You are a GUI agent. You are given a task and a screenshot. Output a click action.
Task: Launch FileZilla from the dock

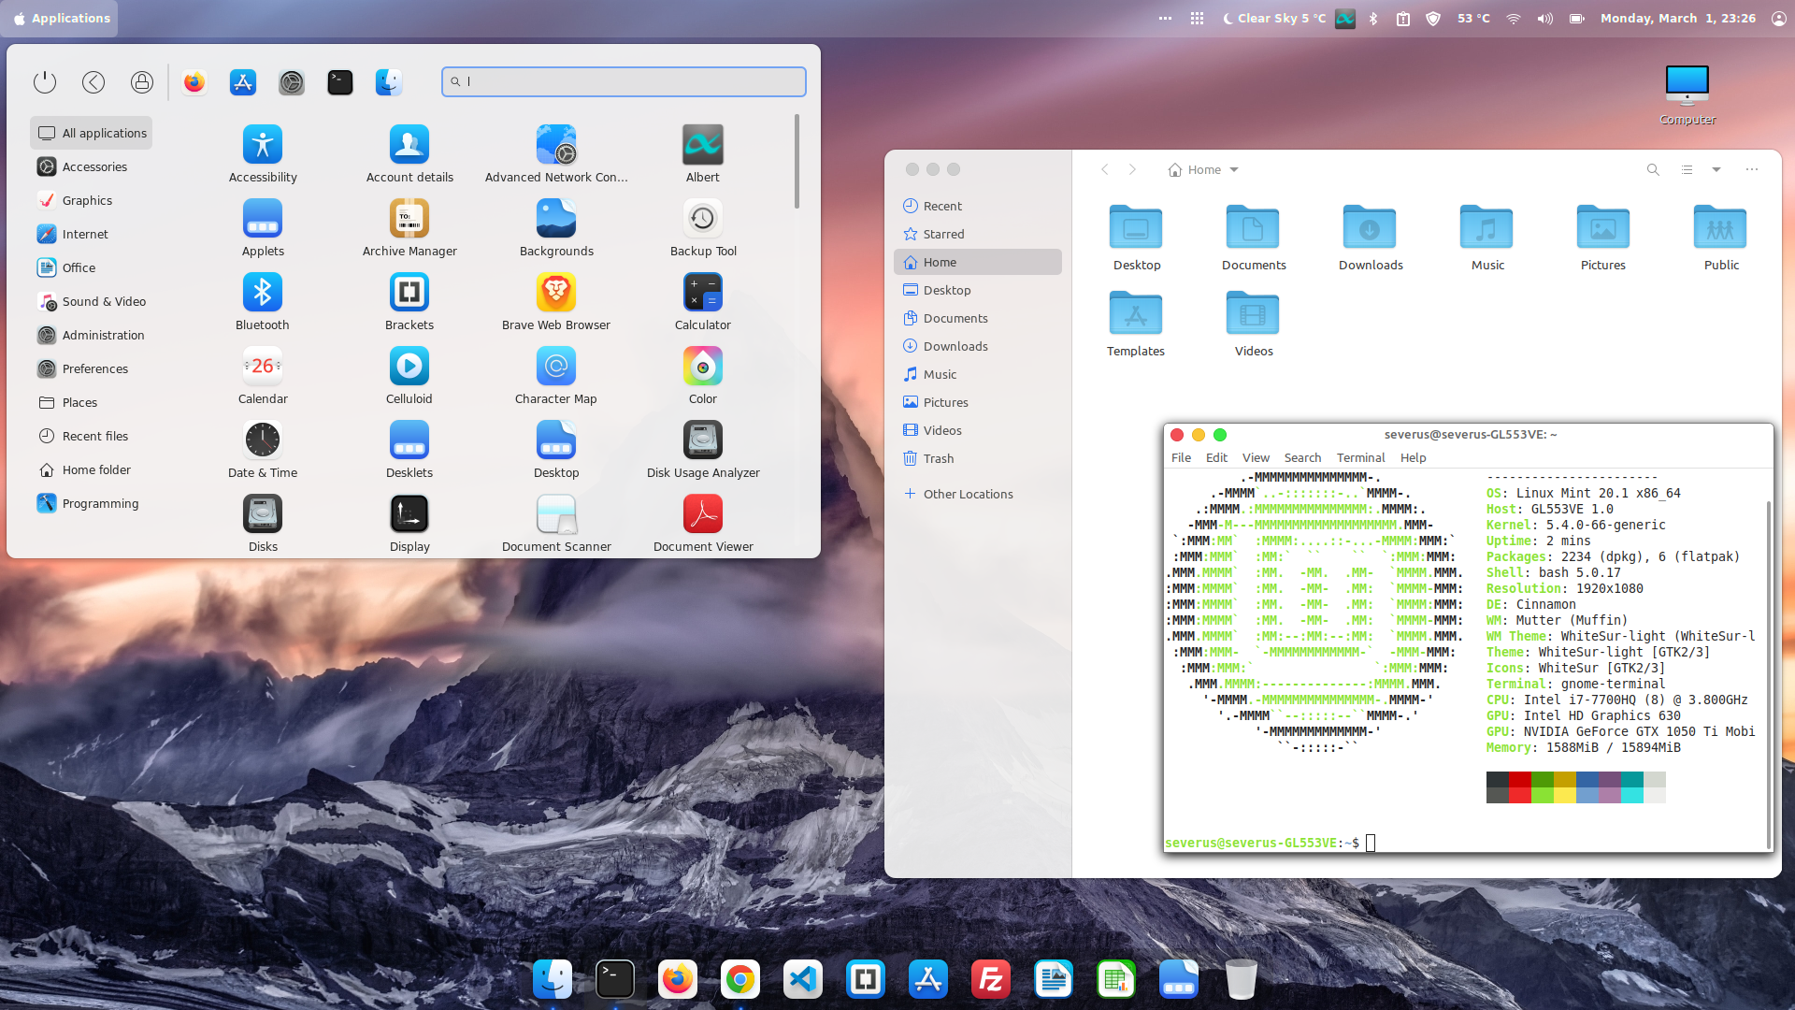tap(990, 979)
